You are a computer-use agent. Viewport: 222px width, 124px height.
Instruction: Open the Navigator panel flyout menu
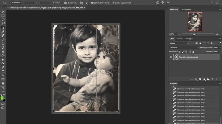(220, 9)
